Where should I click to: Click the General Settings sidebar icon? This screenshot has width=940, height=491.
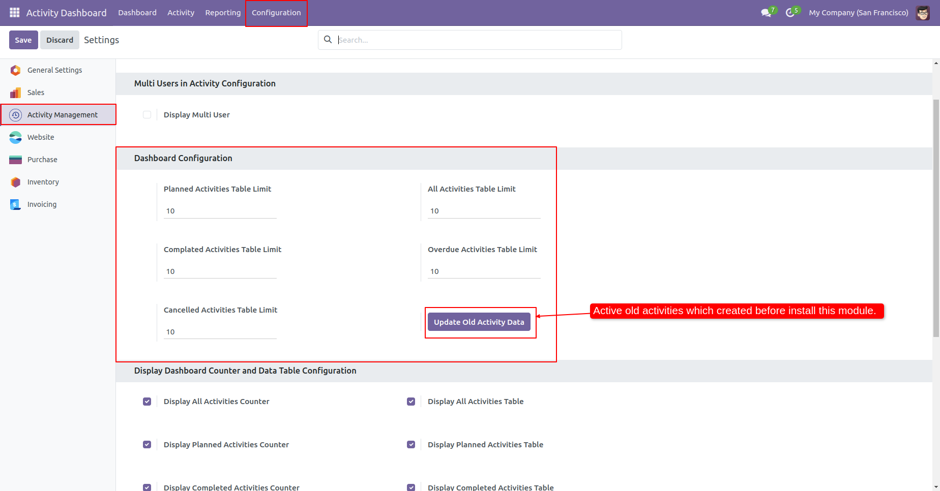[x=16, y=70]
